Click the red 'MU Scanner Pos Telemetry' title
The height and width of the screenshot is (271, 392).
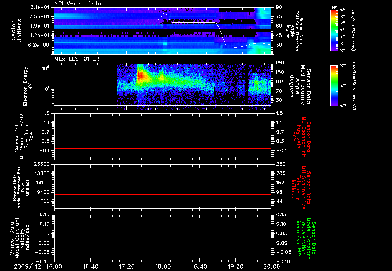(x=301, y=188)
